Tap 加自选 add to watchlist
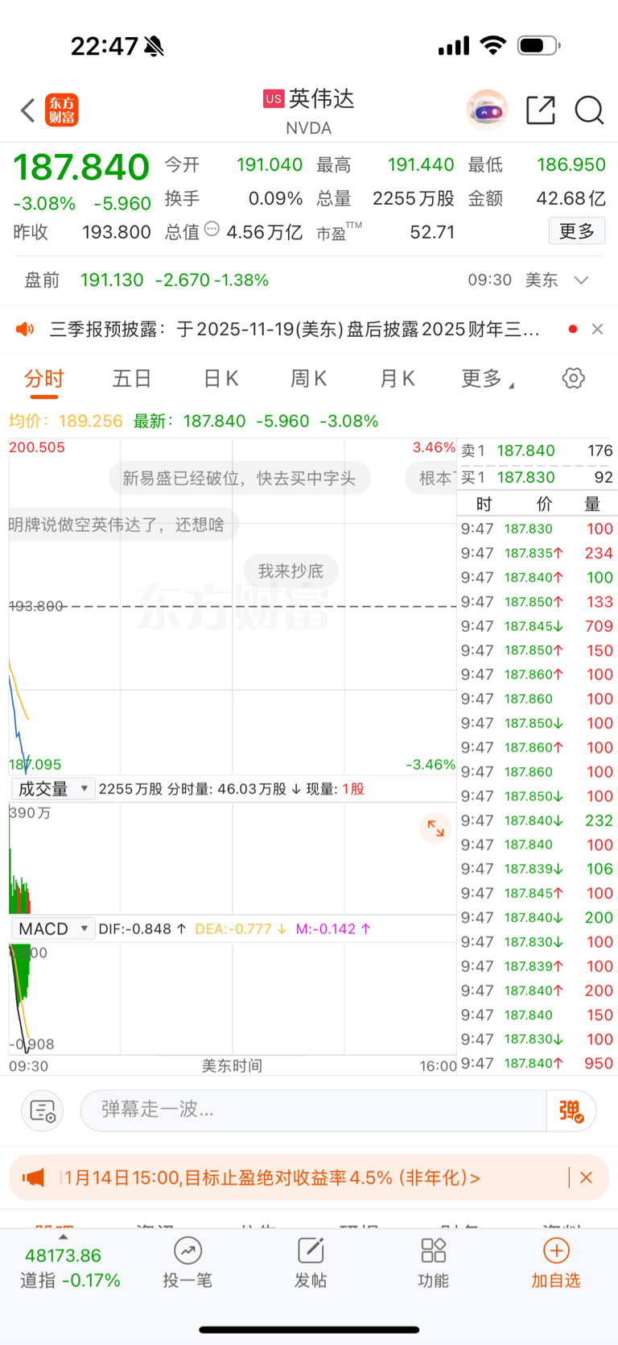This screenshot has width=618, height=1345. 556,1263
